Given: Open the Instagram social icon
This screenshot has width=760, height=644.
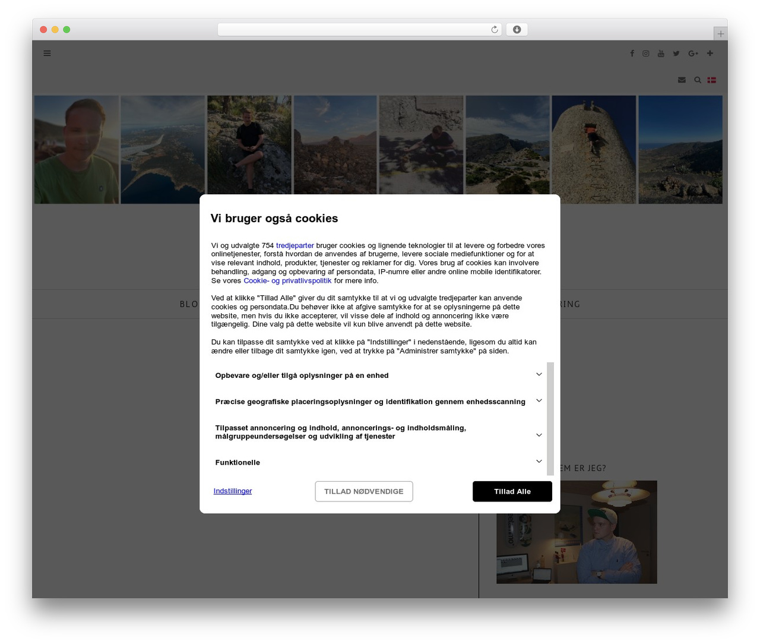Looking at the screenshot, I should (x=646, y=53).
